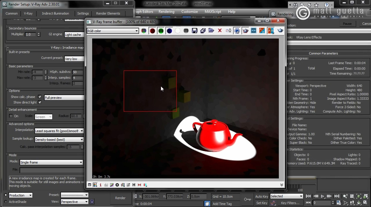The width and height of the screenshot is (371, 207).
Task: Toggle the blue channel button
Action: (169, 31)
